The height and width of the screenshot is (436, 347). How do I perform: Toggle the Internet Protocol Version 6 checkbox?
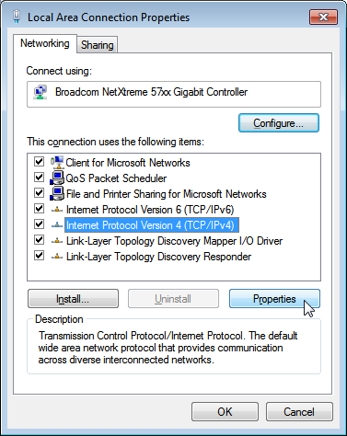(39, 209)
